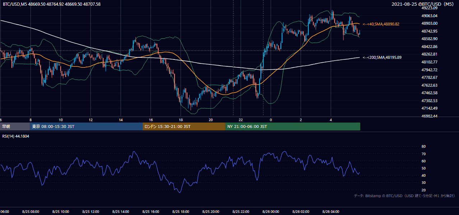Click the 8/26 00:00 time axis label
Screen dimensions: 459x215
coord(271,212)
